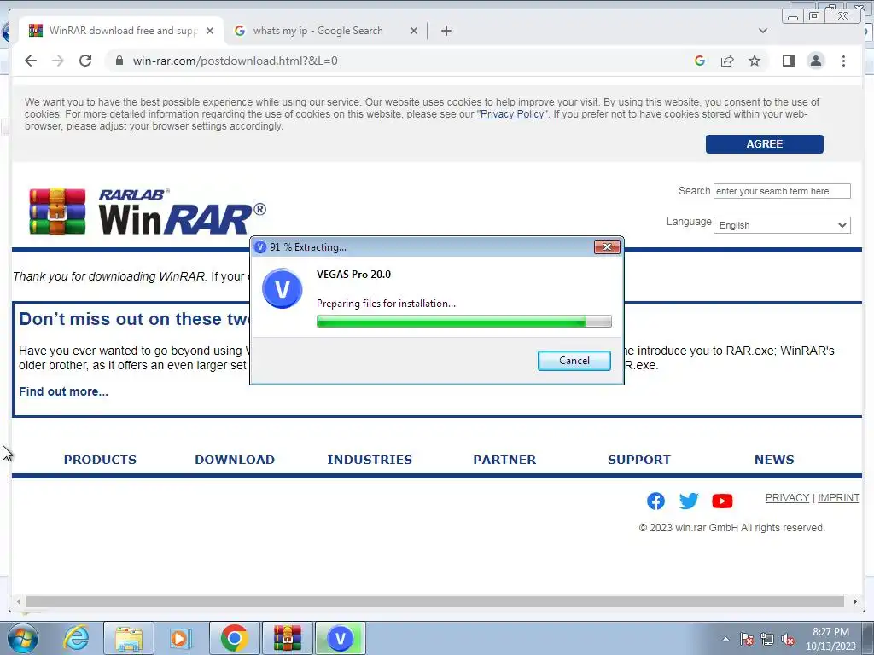Image resolution: width=874 pixels, height=655 pixels.
Task: Close the WinRAR download tab
Action: [x=210, y=31]
